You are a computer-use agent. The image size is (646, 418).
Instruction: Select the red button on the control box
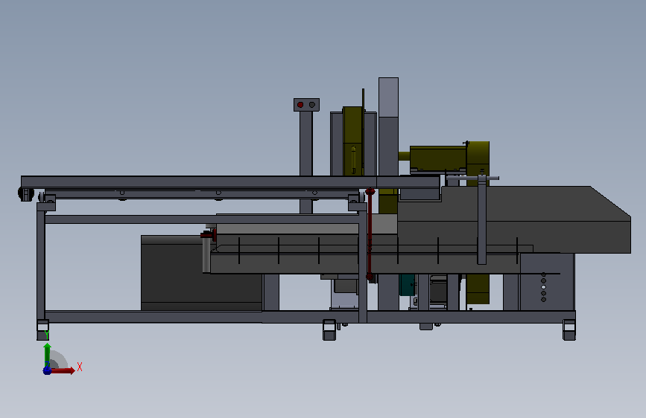pyautogui.click(x=300, y=105)
